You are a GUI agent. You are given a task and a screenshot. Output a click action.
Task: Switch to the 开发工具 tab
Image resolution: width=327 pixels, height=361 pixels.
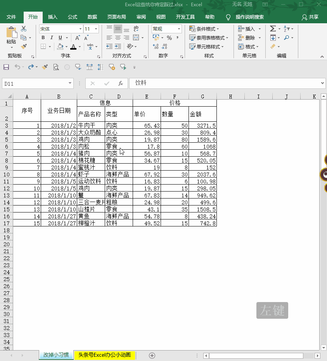coord(185,17)
